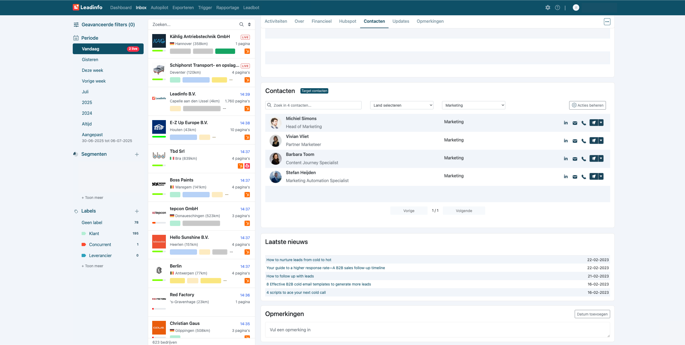685x345 pixels.
Task: Expand send options arrow for Stefan Heijden
Action: pos(601,176)
